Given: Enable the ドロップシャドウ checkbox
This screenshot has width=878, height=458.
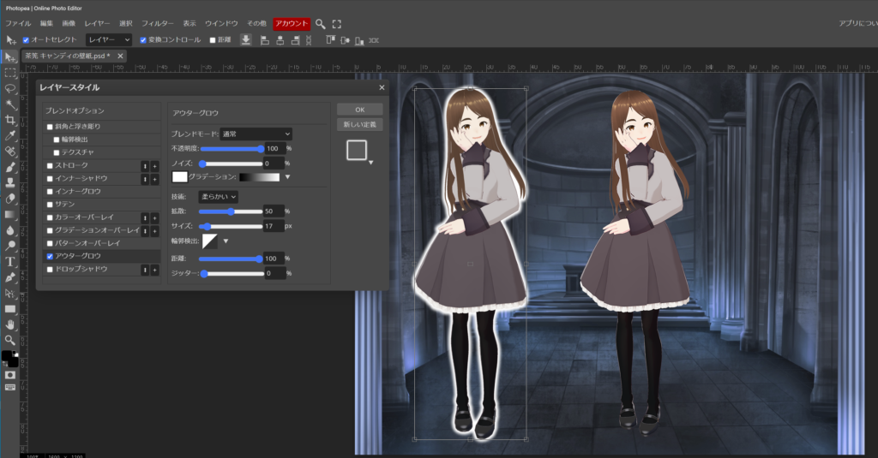Looking at the screenshot, I should 50,269.
